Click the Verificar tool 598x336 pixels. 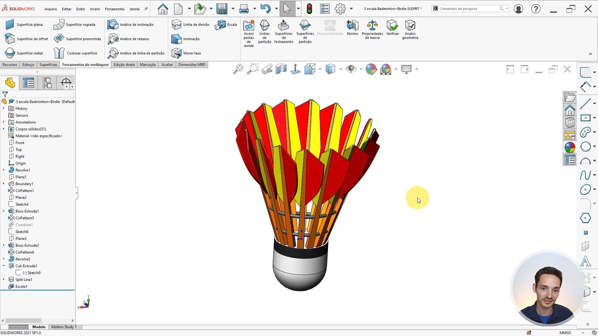(392, 28)
